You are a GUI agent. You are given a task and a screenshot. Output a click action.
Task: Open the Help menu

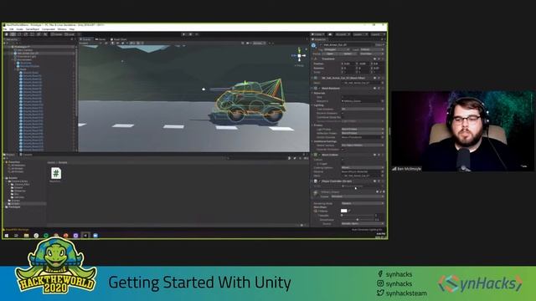(x=72, y=29)
